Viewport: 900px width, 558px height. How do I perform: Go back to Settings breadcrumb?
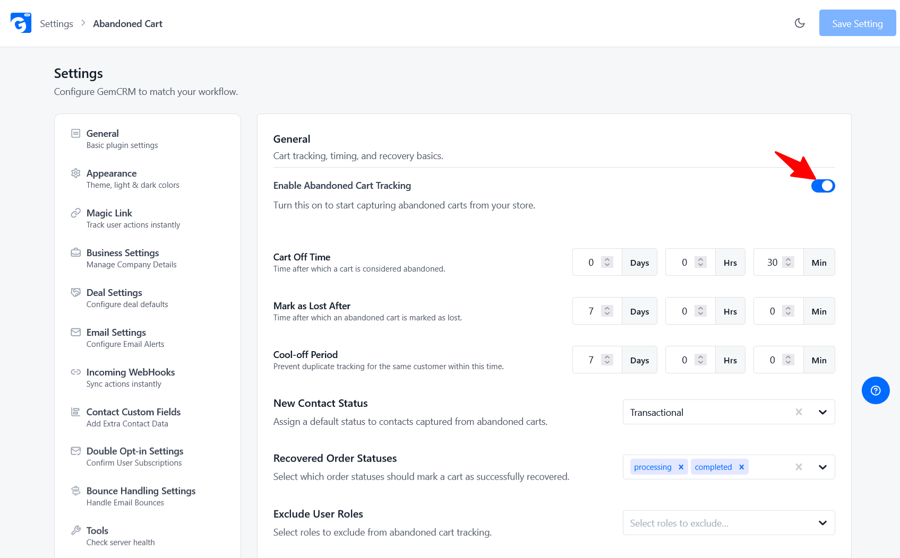(56, 23)
